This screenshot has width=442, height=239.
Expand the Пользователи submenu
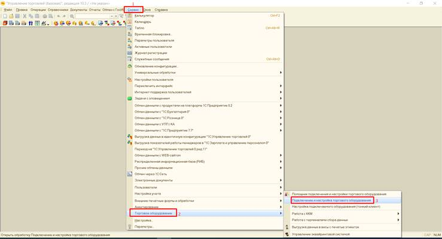click(x=205, y=187)
